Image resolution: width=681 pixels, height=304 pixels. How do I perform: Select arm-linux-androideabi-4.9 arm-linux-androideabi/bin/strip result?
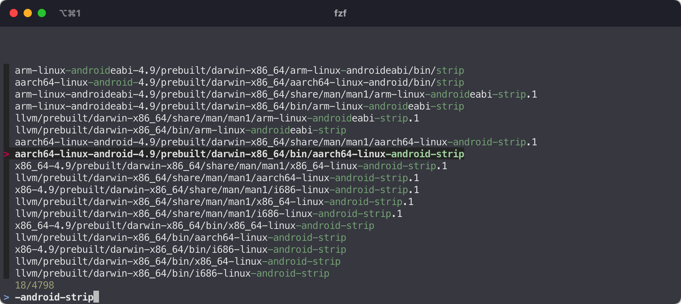click(x=239, y=71)
